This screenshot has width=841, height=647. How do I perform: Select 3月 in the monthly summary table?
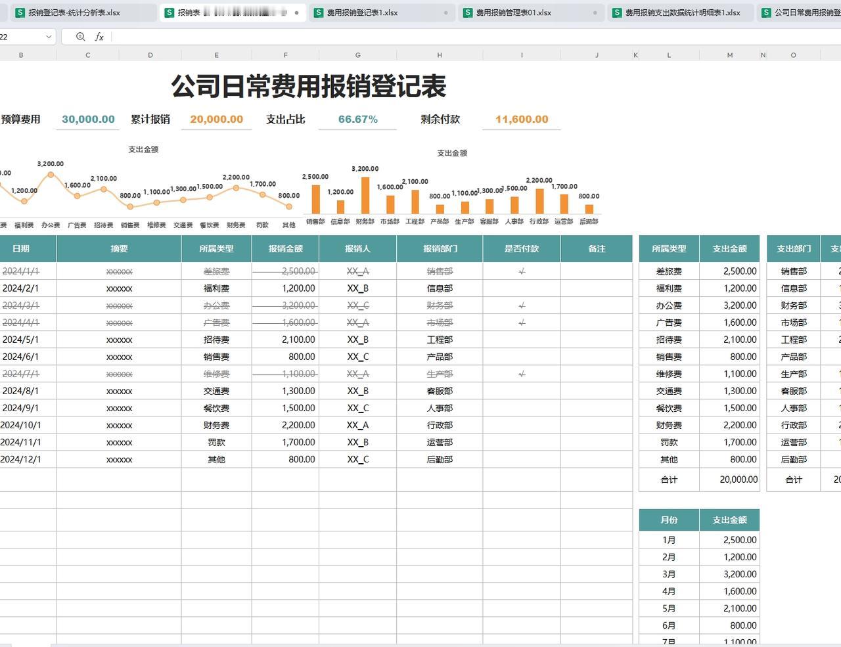click(x=669, y=574)
